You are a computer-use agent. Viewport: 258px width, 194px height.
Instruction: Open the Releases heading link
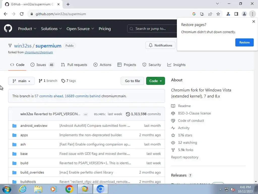[x=181, y=175]
